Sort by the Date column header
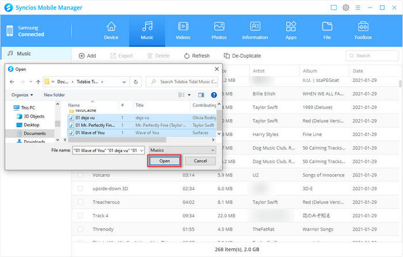This screenshot has height=257, width=403. pos(358,71)
